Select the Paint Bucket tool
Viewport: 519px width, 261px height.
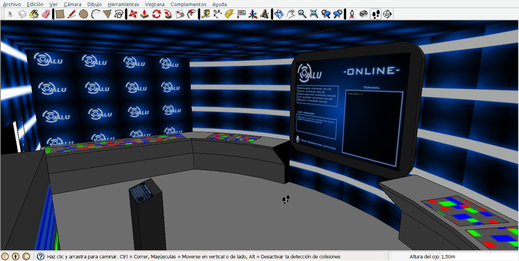[34, 14]
